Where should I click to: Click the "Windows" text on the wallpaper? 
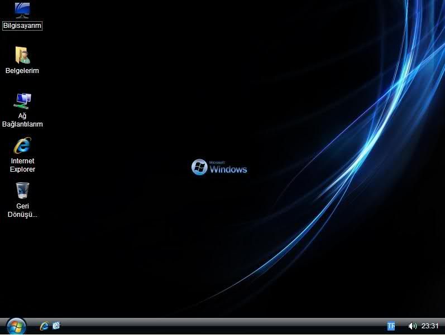(x=228, y=169)
